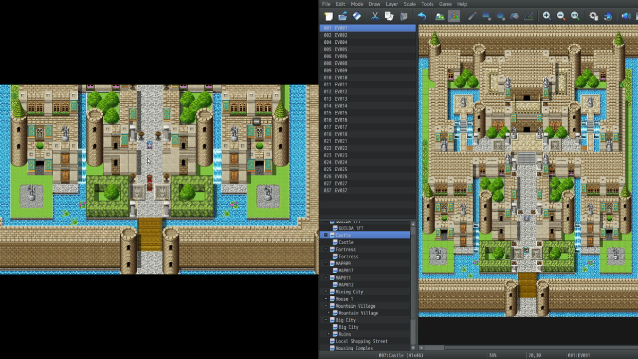Image resolution: width=638 pixels, height=359 pixels.
Task: Save the project using the floppy icon
Action: [x=357, y=16]
